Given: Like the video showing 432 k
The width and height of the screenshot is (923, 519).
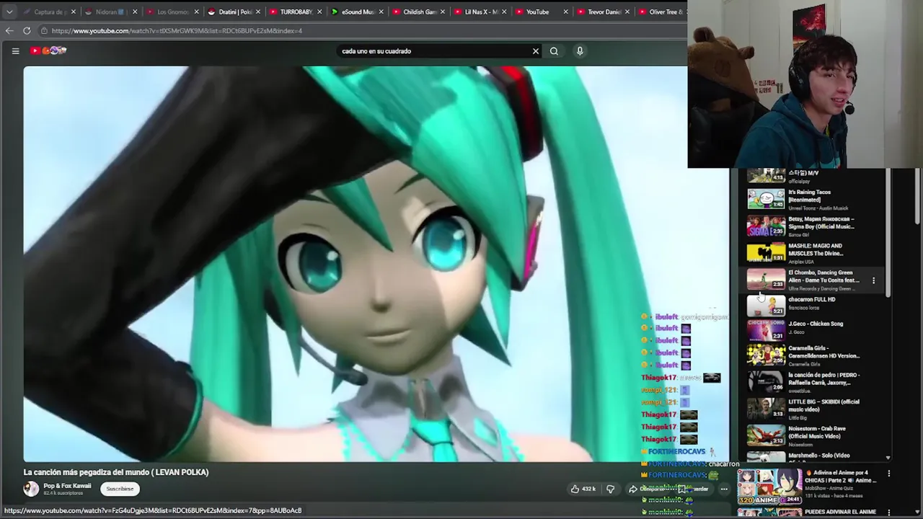Looking at the screenshot, I should coord(583,489).
